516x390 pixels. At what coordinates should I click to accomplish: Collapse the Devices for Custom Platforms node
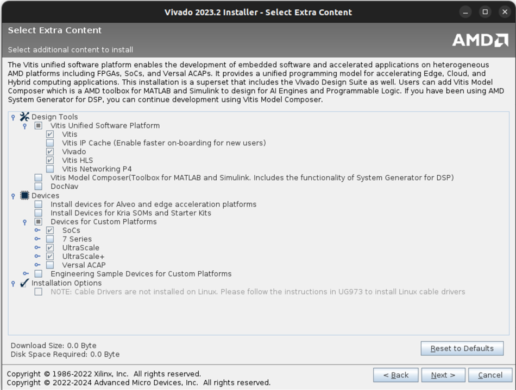tap(24, 222)
